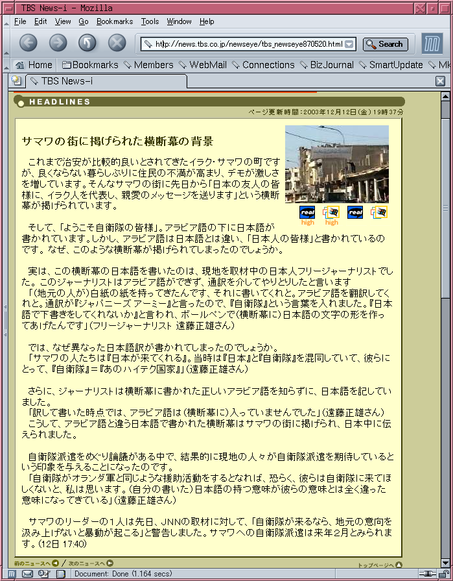Reload the current page
Screen dimensions: 453x581
[x=87, y=43]
